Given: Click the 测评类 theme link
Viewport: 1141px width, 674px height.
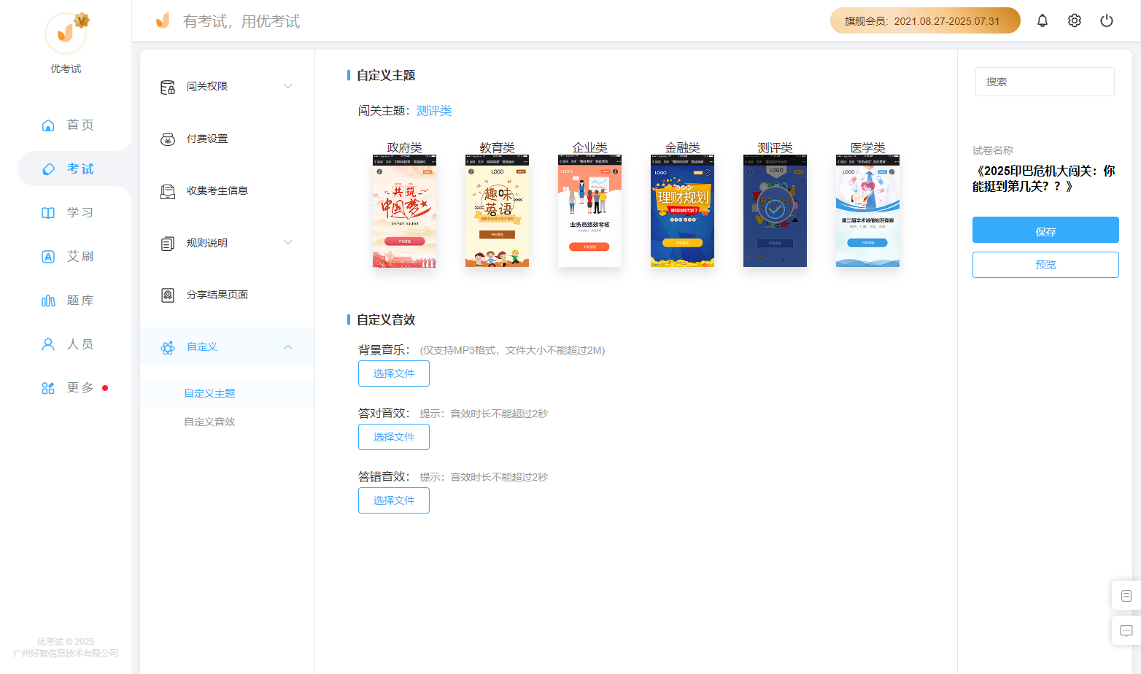Looking at the screenshot, I should pos(434,111).
